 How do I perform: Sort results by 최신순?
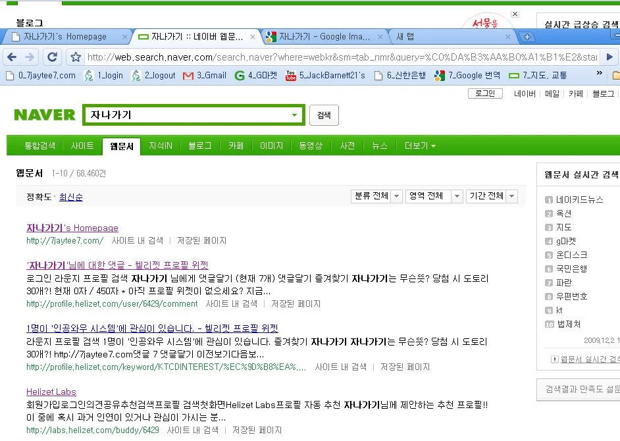pos(71,197)
